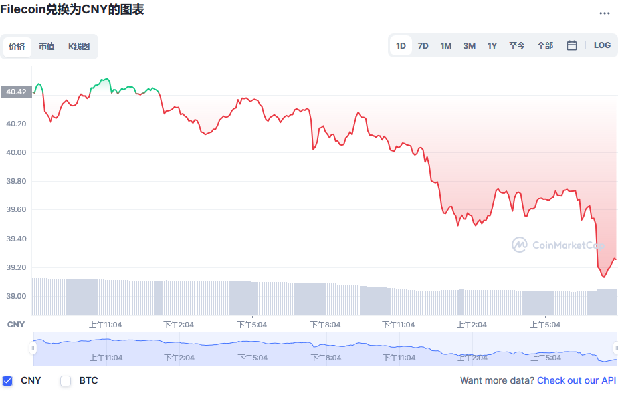The height and width of the screenshot is (399, 618).
Task: Select the 1D time range
Action: [401, 46]
